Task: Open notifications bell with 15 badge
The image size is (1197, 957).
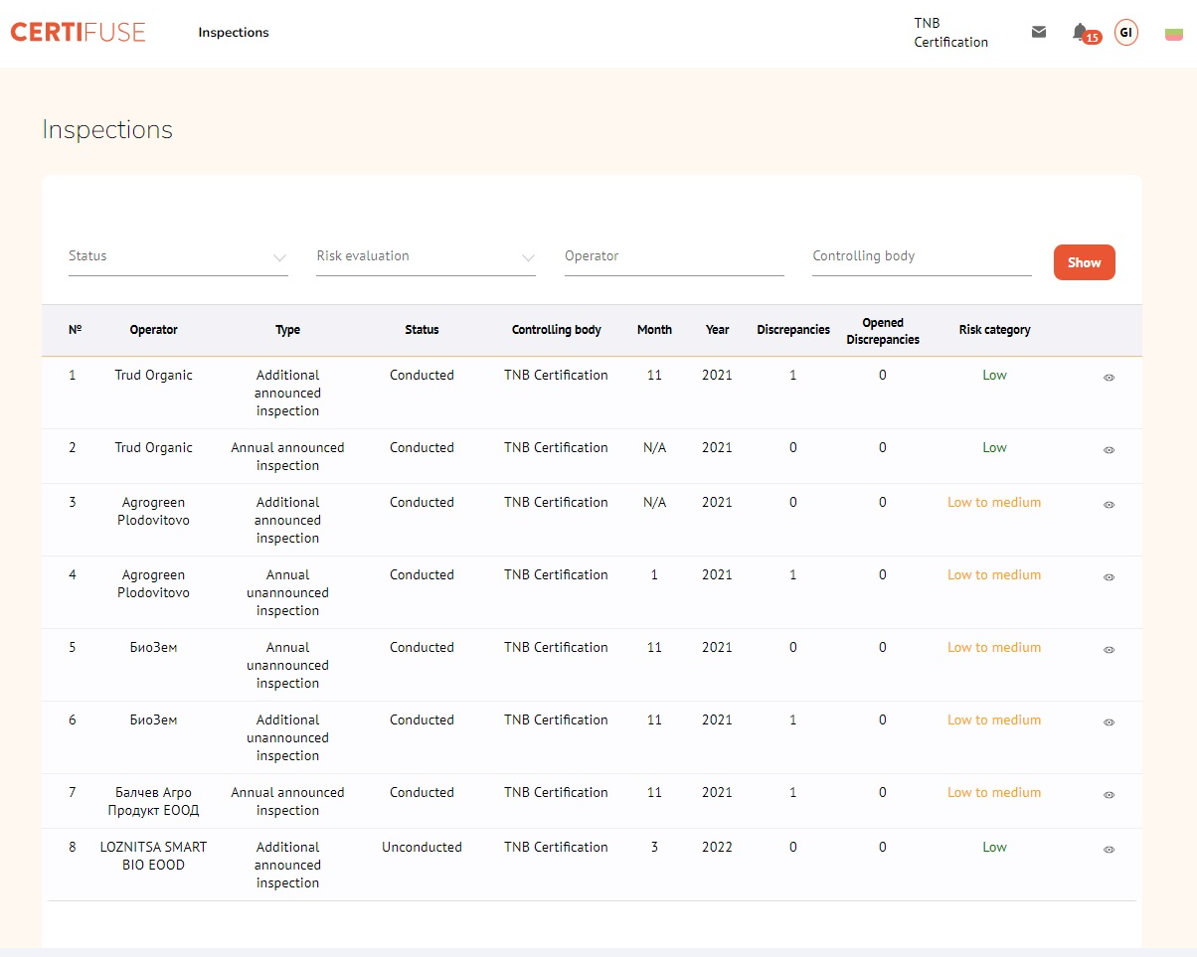Action: pos(1081,33)
